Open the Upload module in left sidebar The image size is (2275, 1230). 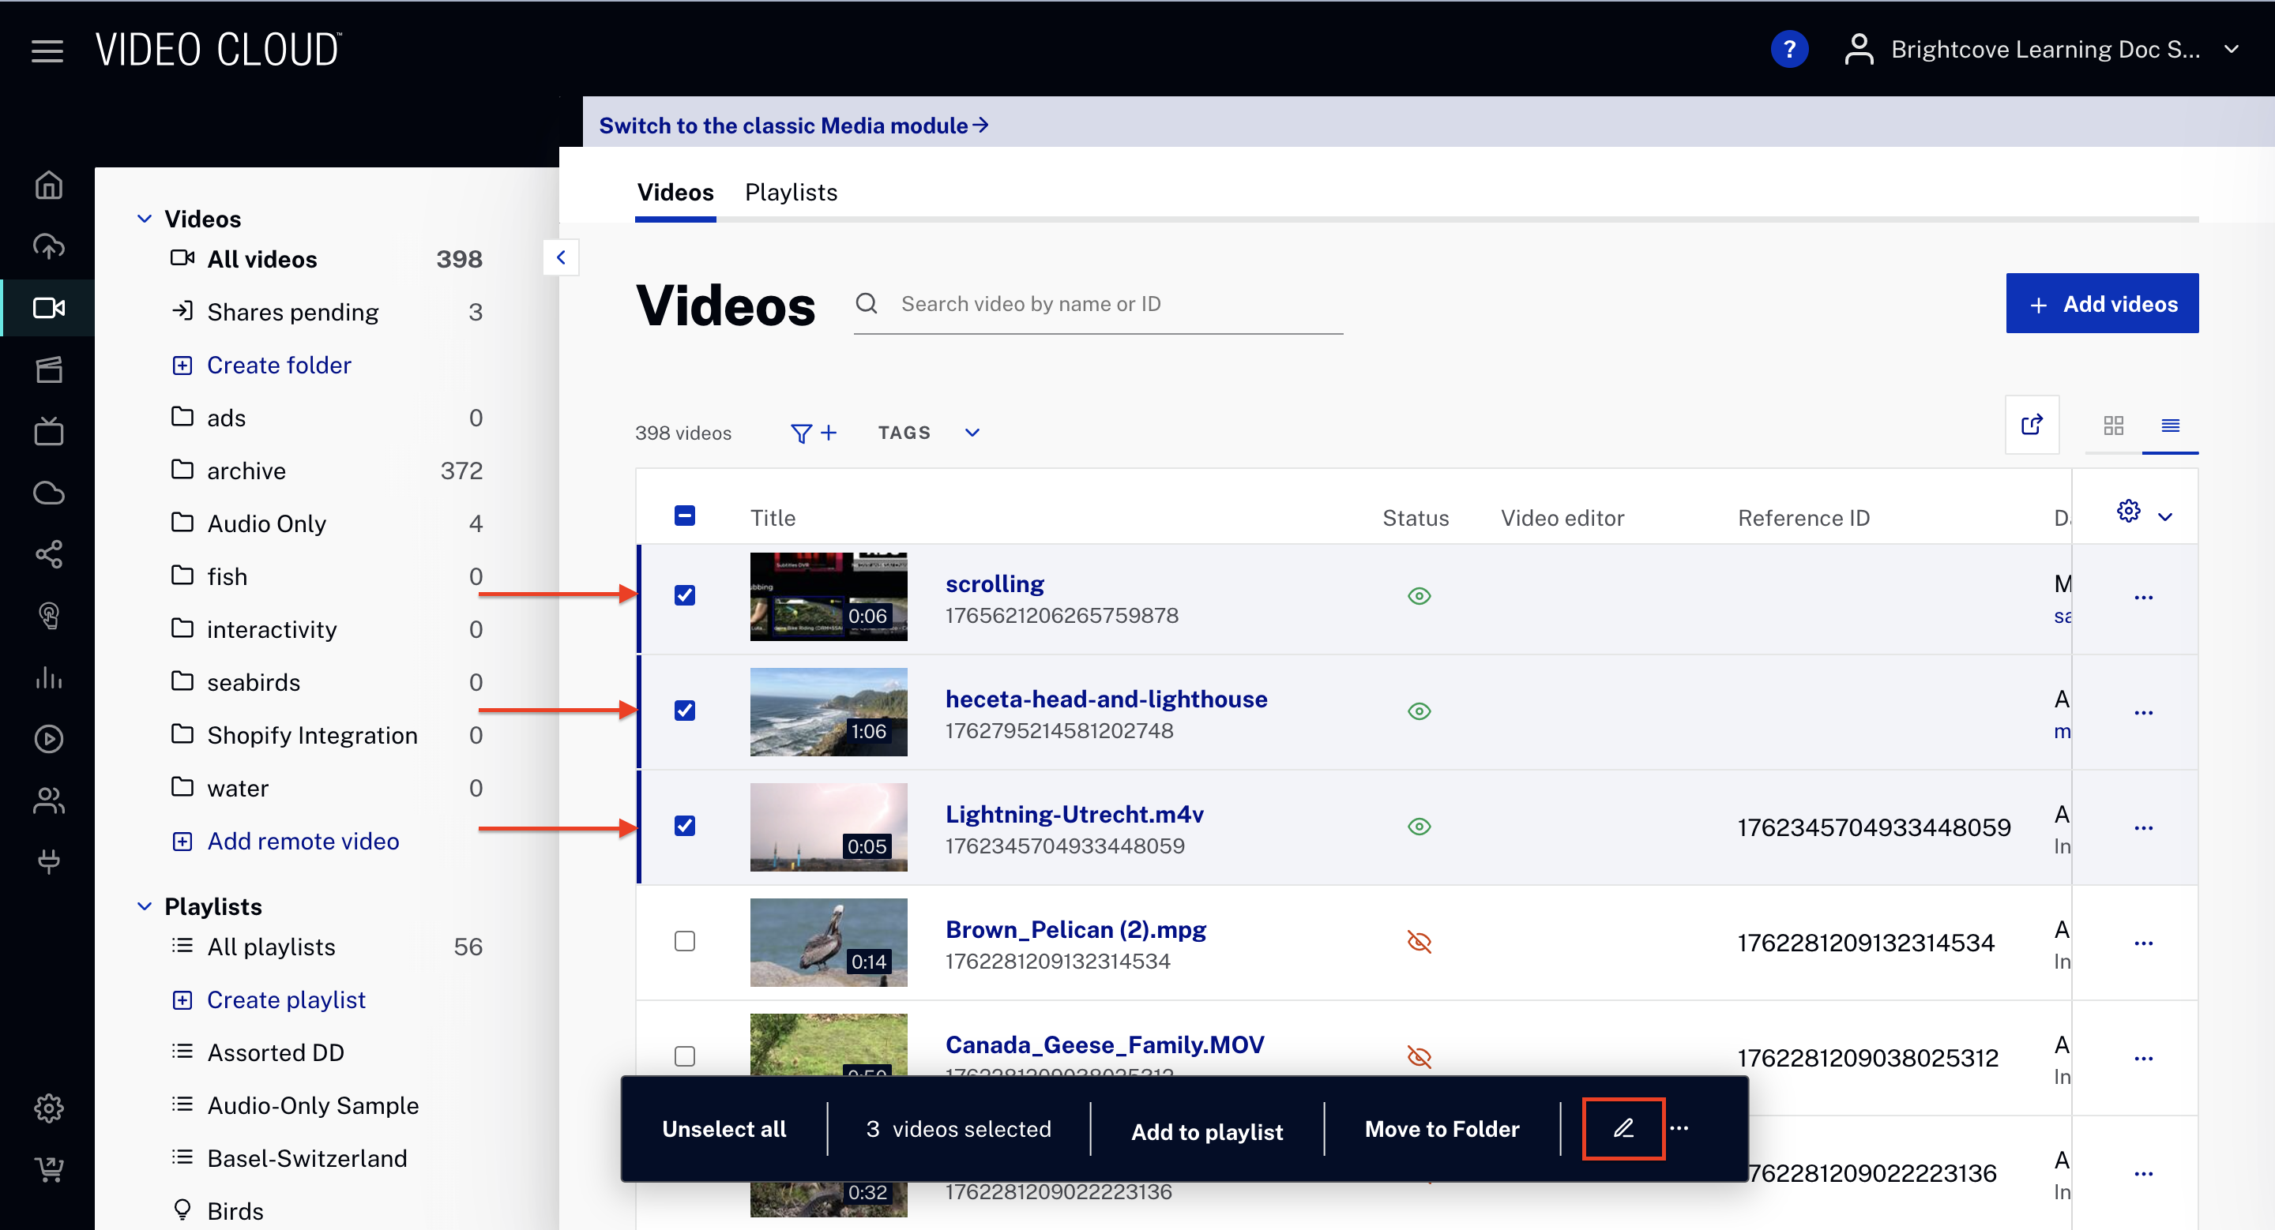coord(48,246)
